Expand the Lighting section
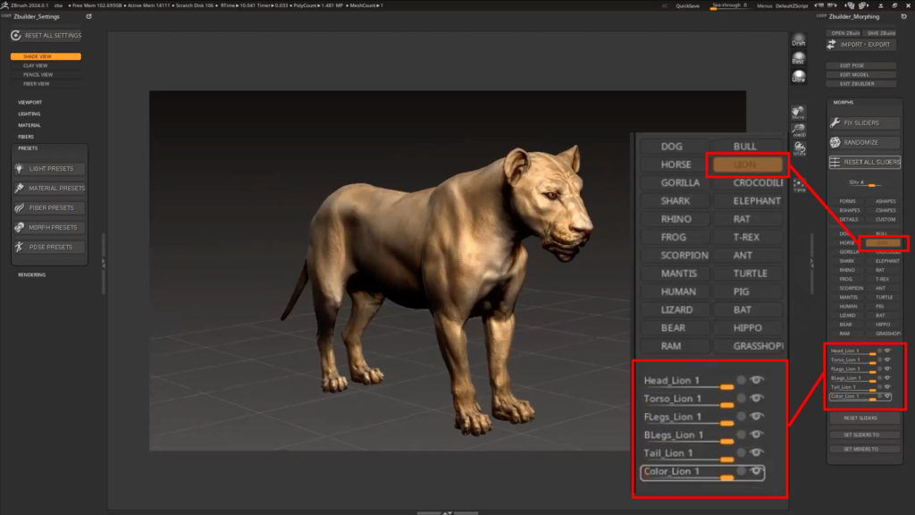The width and height of the screenshot is (915, 515). coord(29,114)
